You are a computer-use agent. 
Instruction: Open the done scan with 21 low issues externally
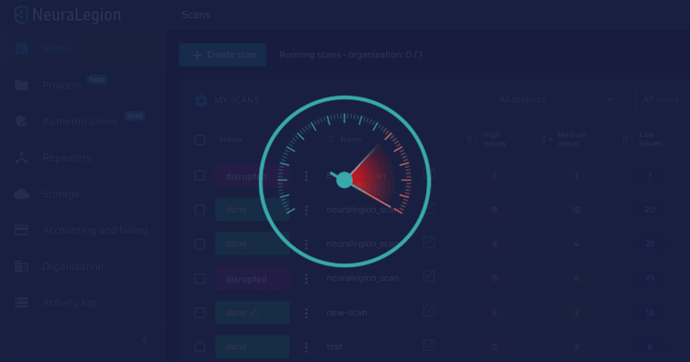[x=429, y=241]
